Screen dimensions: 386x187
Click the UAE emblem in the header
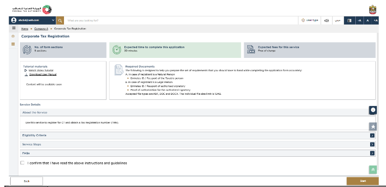[373, 10]
